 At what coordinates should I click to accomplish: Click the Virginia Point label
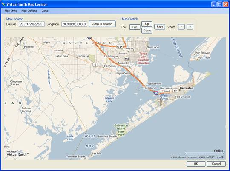click(x=154, y=83)
